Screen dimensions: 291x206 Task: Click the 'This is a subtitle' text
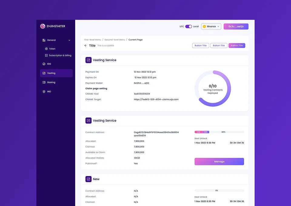tap(105, 46)
